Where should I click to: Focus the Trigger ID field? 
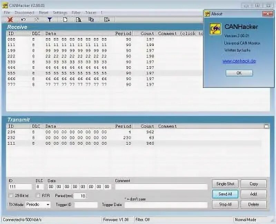(x=86, y=205)
